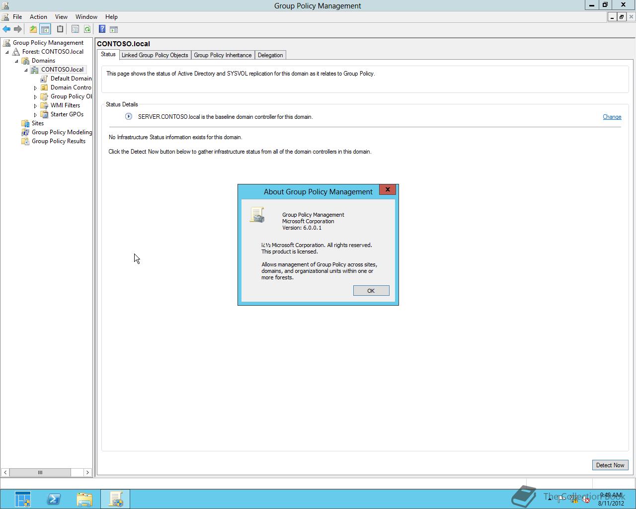Click the Detect Now button
Image resolution: width=636 pixels, height=509 pixels.
click(x=610, y=465)
